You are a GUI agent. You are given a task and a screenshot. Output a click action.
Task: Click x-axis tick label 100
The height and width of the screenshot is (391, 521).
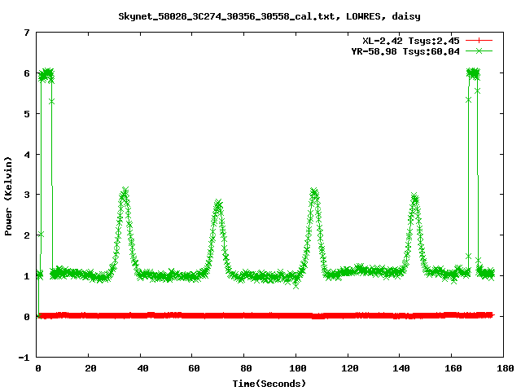click(298, 368)
